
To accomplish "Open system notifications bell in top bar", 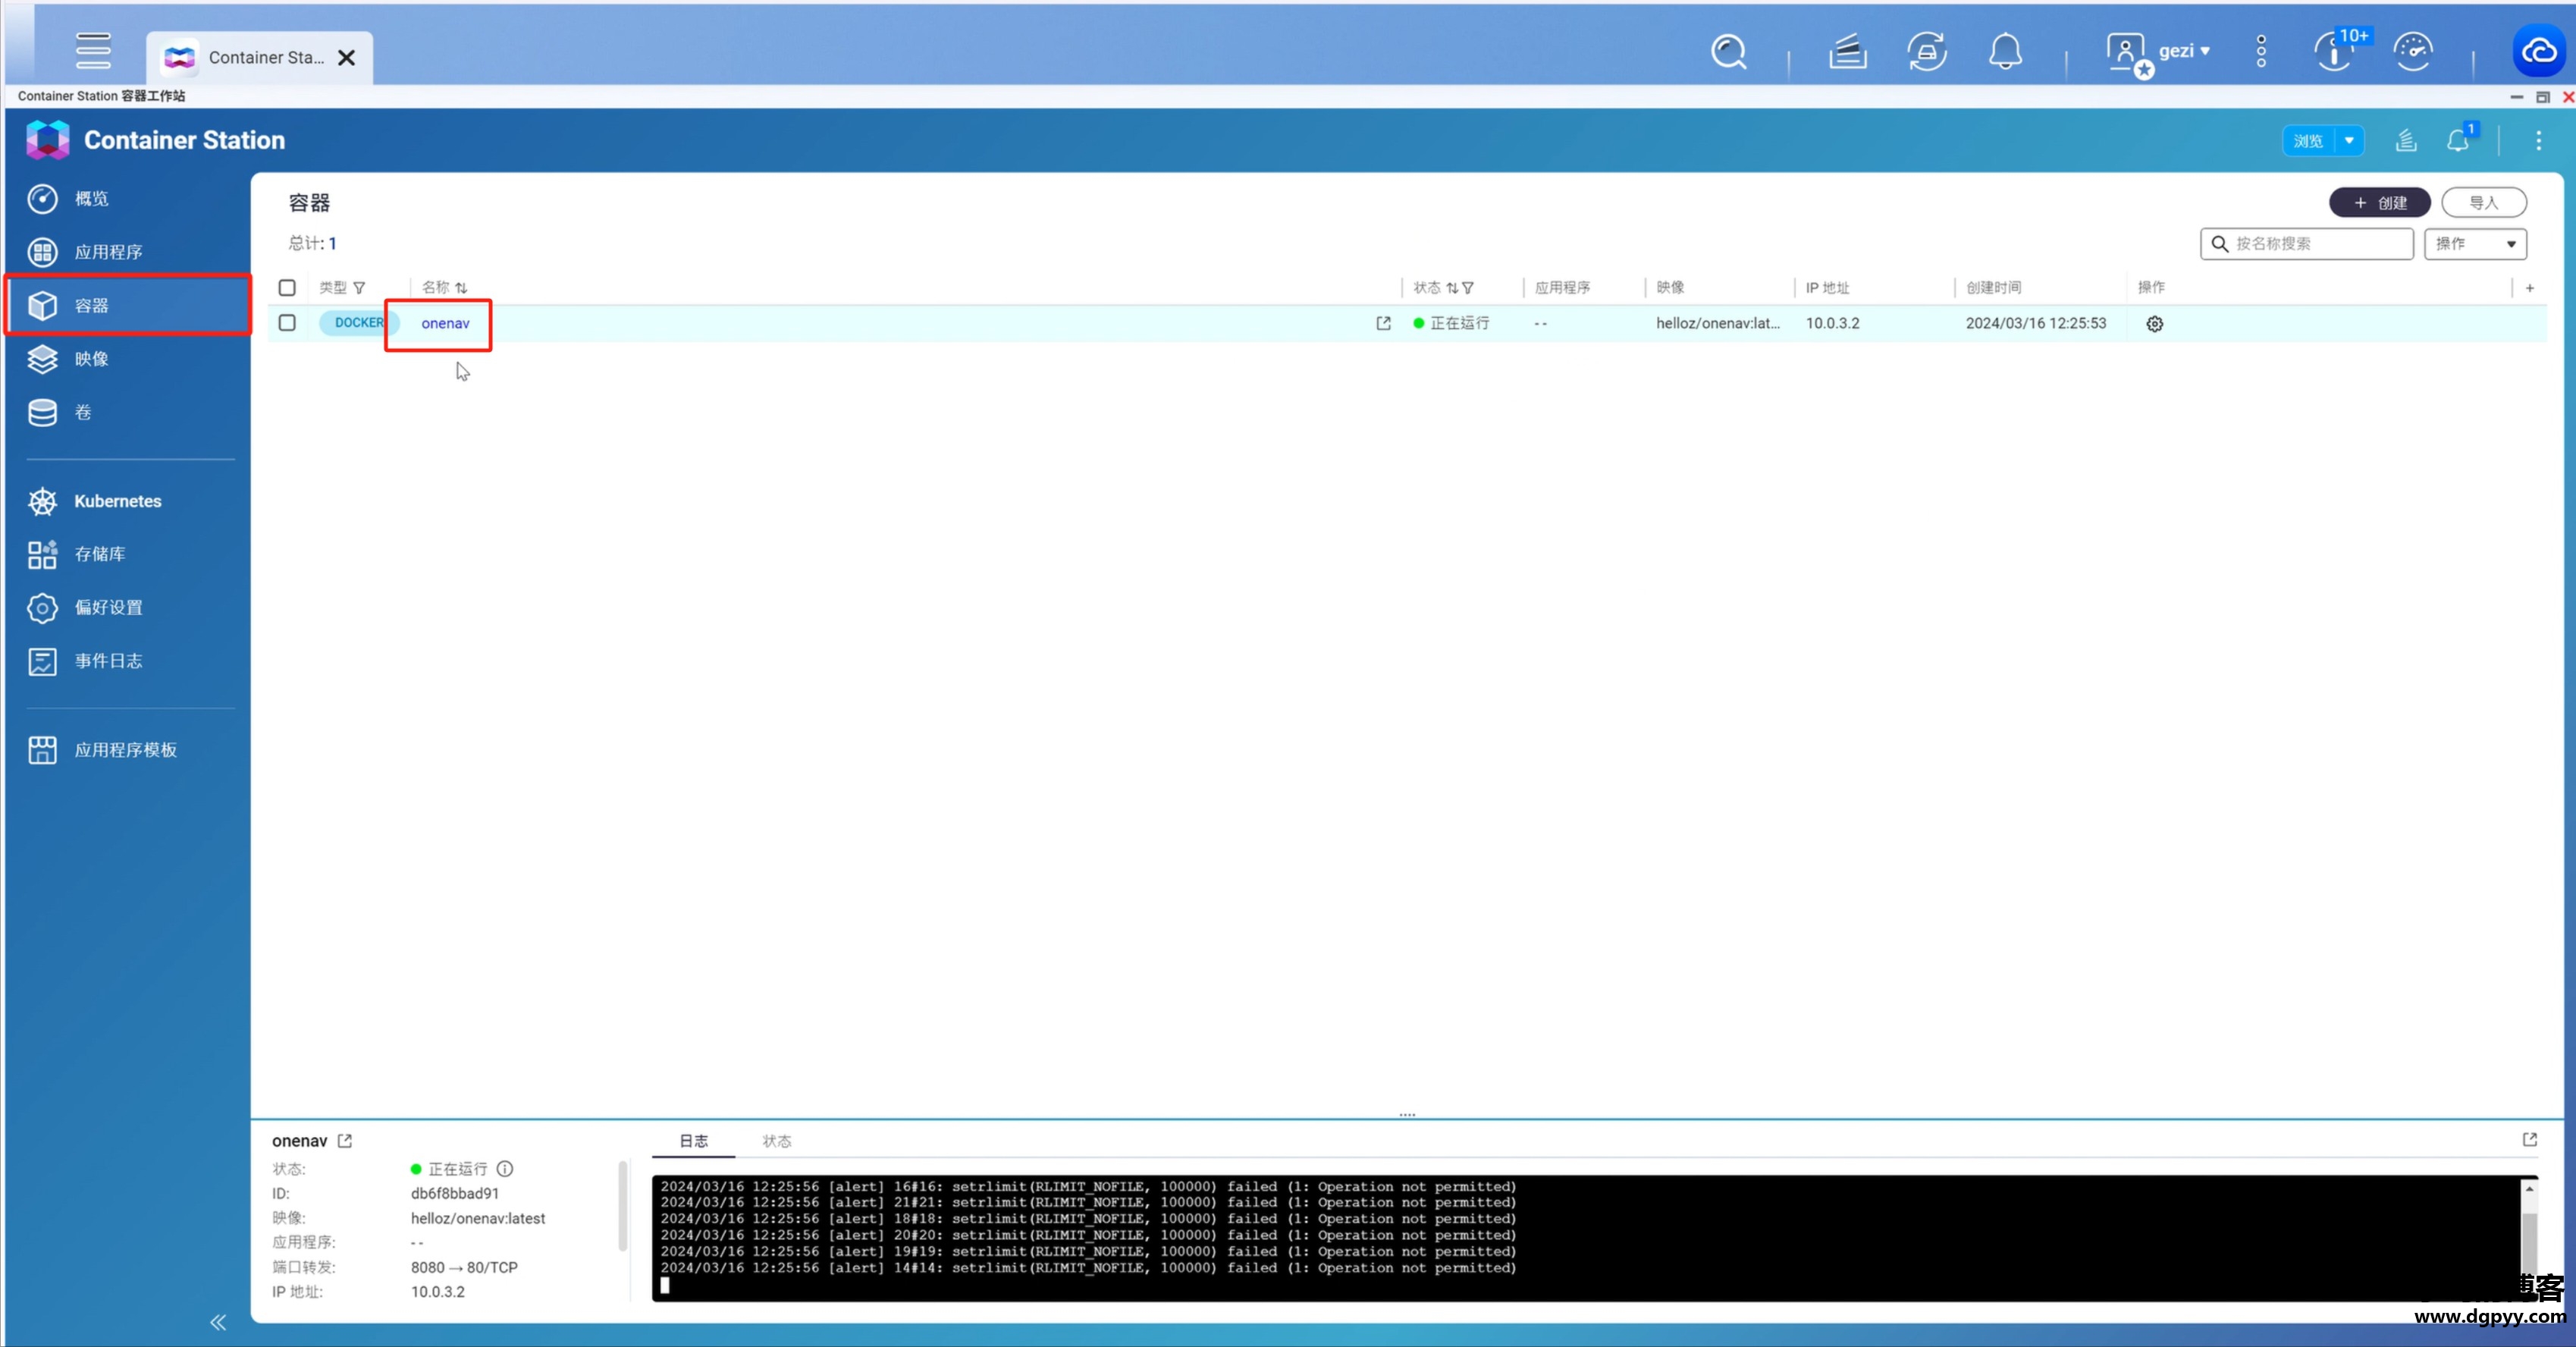I will [2005, 51].
